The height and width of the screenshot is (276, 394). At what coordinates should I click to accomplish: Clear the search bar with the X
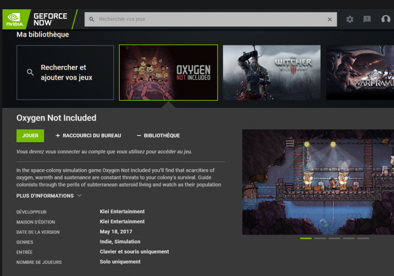[330, 19]
